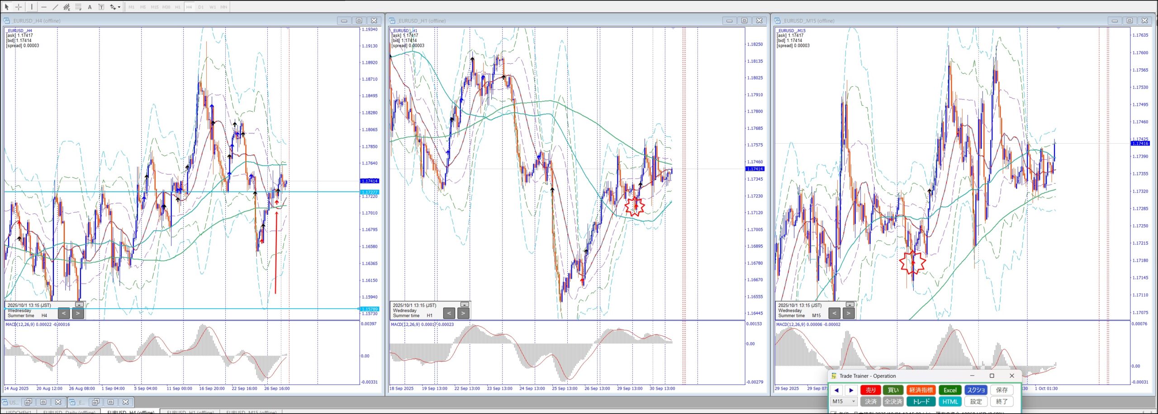Select the Fibonacci retracement tool
Image resolution: width=1158 pixels, height=414 pixels.
78,7
